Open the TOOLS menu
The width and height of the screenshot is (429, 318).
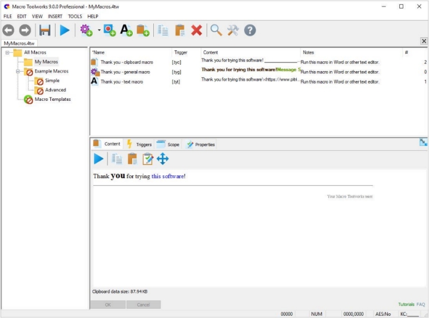pos(75,17)
